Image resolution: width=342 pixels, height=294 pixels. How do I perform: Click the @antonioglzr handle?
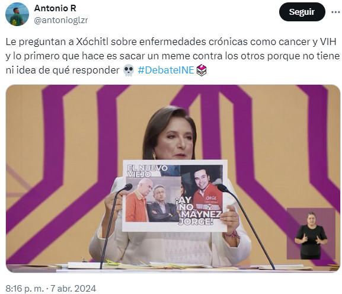[x=61, y=20]
